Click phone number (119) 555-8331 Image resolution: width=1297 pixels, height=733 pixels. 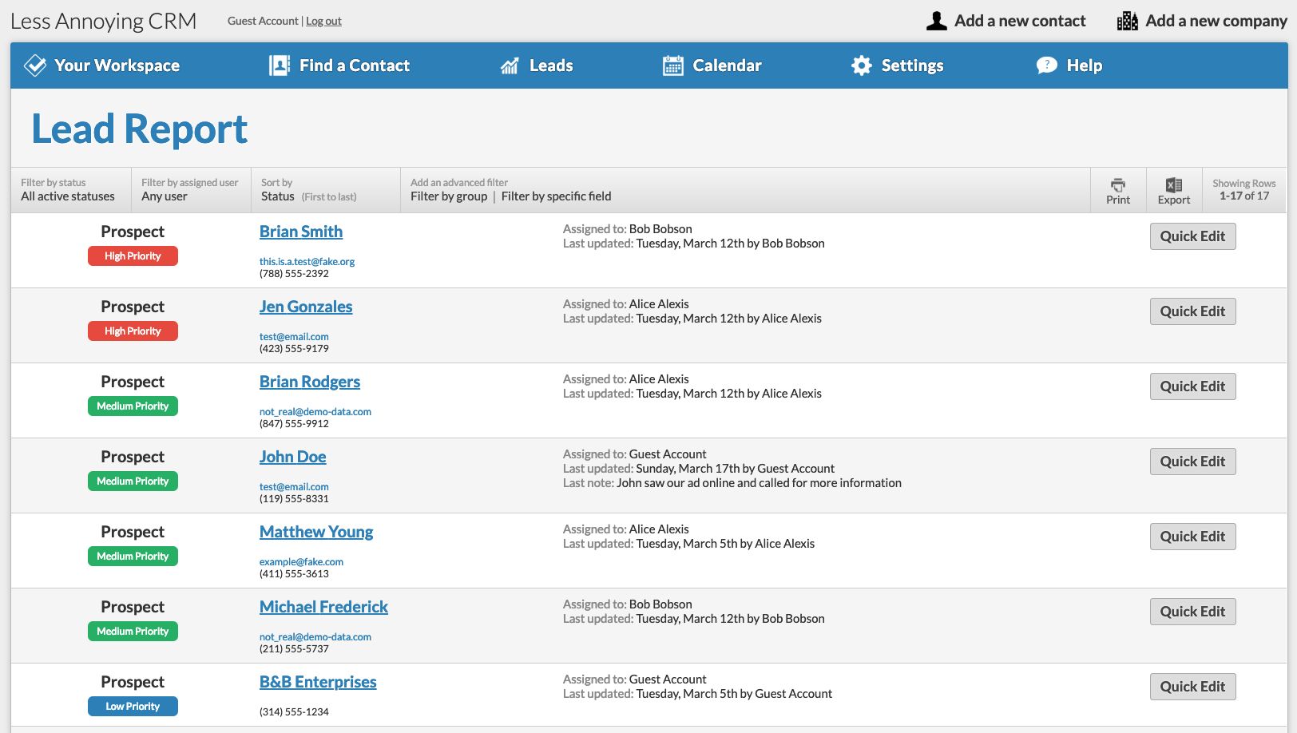coord(294,498)
